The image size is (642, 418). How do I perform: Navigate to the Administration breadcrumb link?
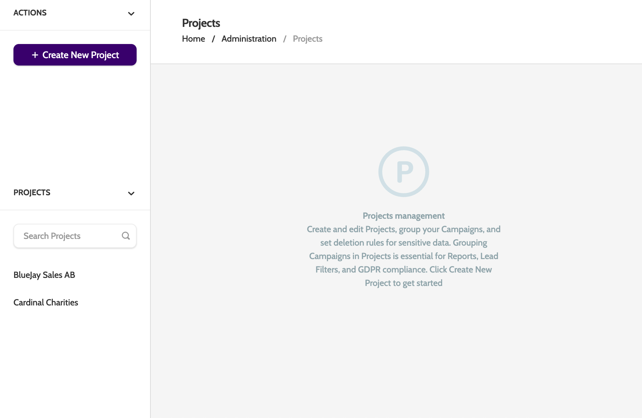249,39
